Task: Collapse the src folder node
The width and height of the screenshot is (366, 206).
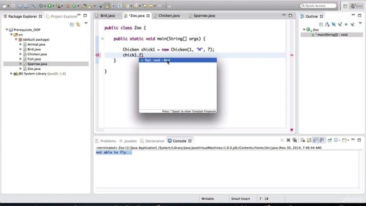Action: pyautogui.click(x=11, y=34)
